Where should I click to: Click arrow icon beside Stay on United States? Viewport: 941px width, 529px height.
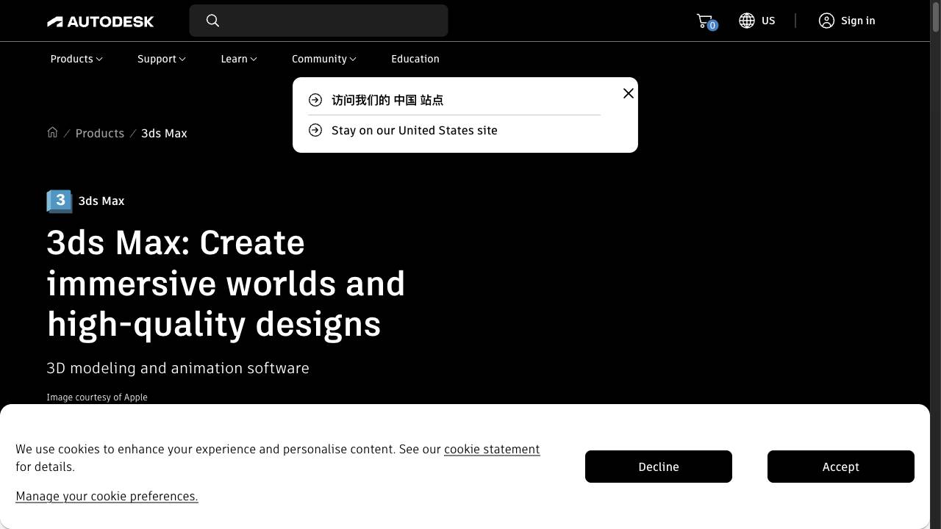point(315,130)
